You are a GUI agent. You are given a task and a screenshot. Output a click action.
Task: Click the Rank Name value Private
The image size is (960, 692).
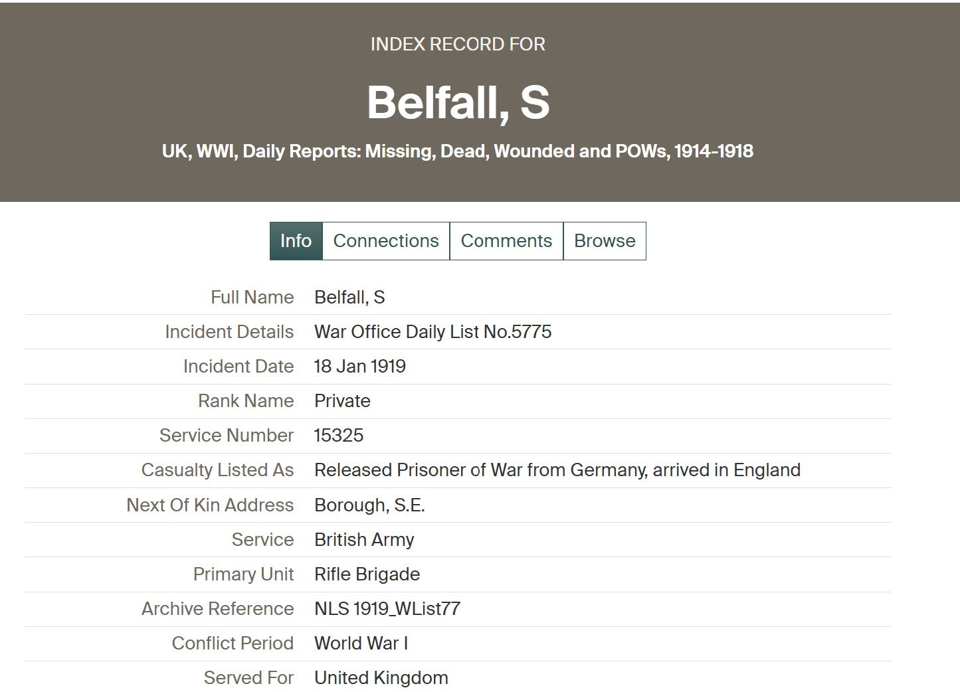[x=343, y=400]
